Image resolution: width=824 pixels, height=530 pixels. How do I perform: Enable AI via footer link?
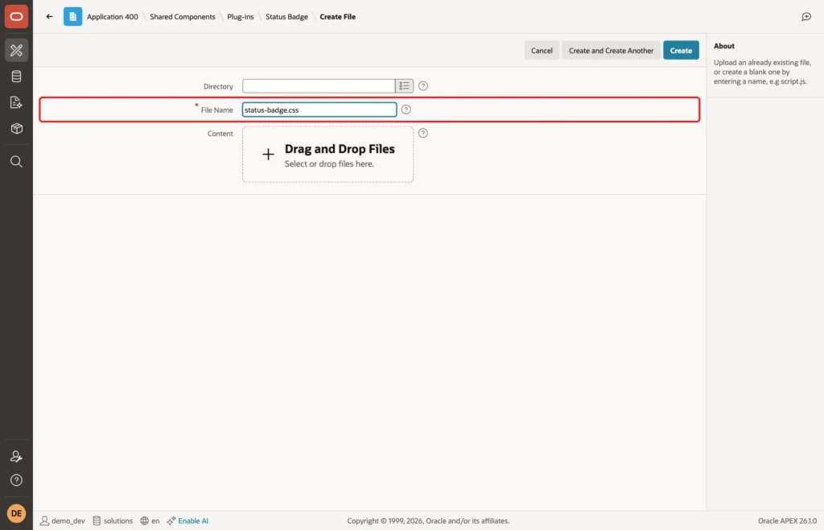[193, 520]
